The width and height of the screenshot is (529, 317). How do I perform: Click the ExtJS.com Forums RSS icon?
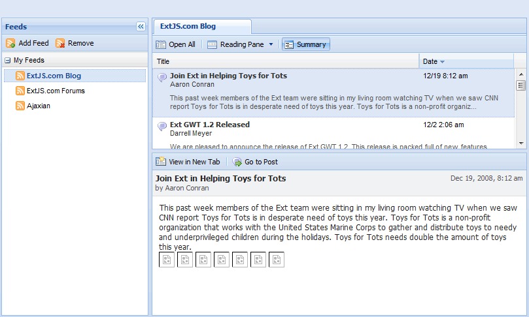click(x=20, y=91)
